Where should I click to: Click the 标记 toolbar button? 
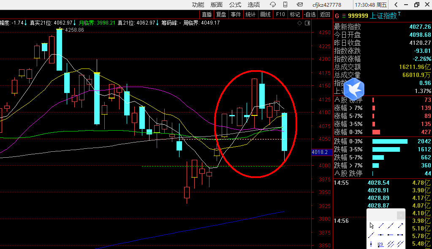pyautogui.click(x=295, y=14)
